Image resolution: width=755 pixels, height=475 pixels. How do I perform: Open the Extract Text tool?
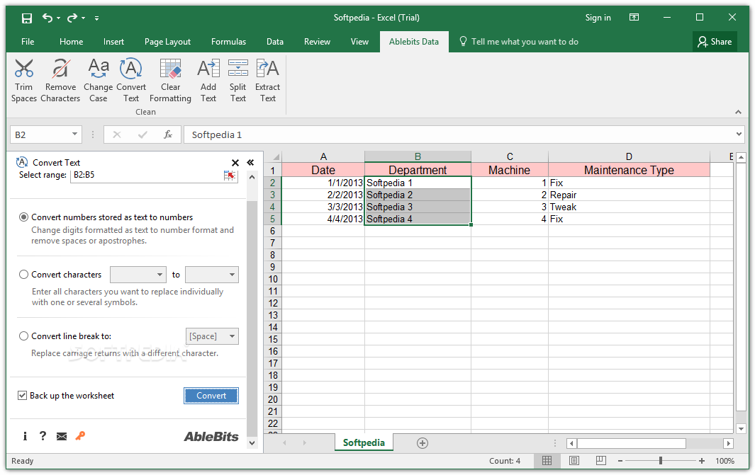(268, 80)
